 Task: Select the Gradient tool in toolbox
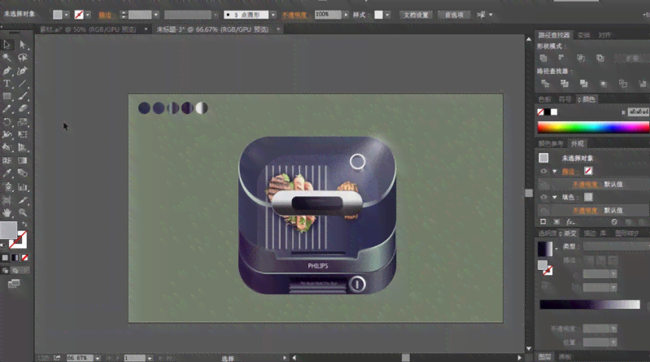[23, 160]
